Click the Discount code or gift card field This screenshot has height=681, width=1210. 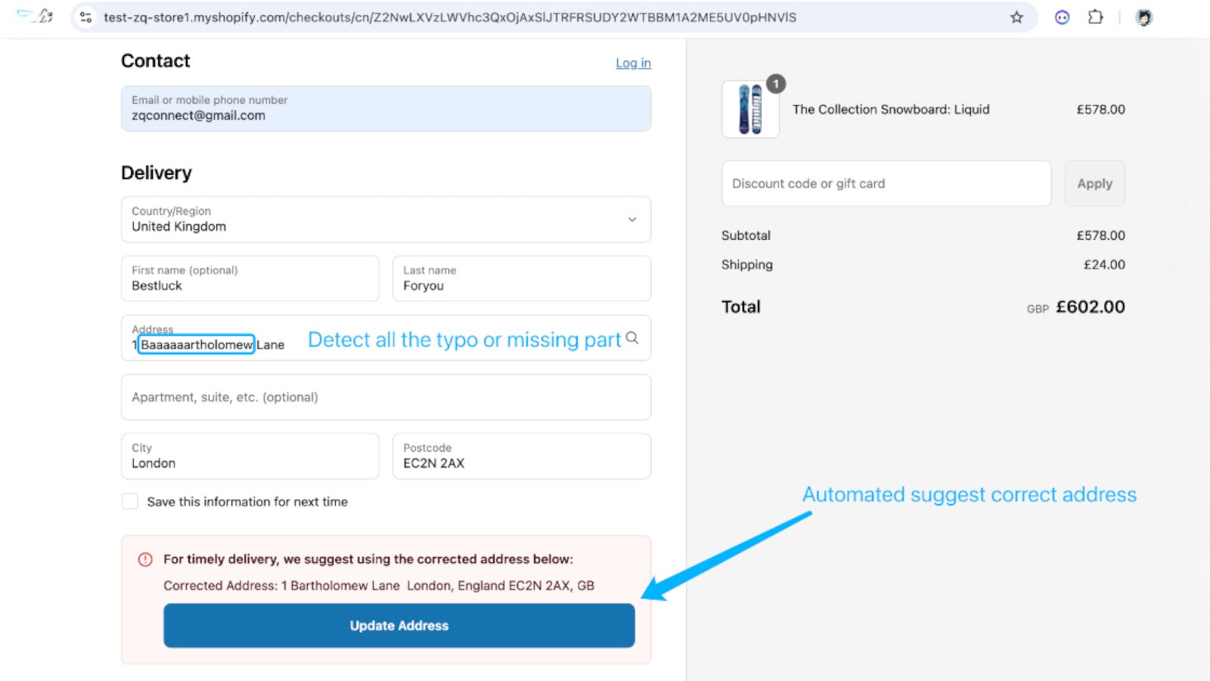885,183
